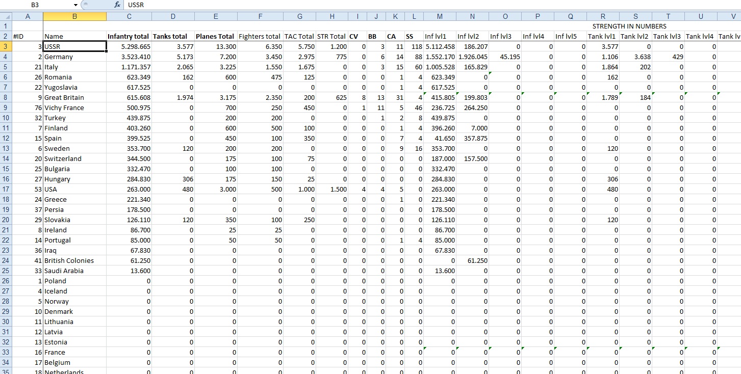Select row 25 by its row header

point(6,271)
